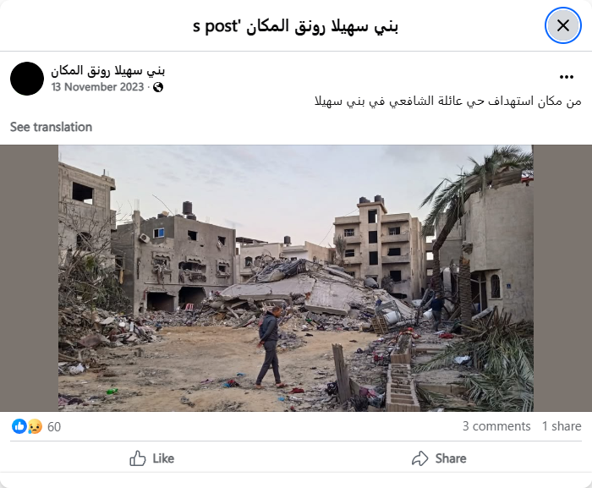View the 1 share details
This screenshot has height=488, width=592.
[x=562, y=426]
